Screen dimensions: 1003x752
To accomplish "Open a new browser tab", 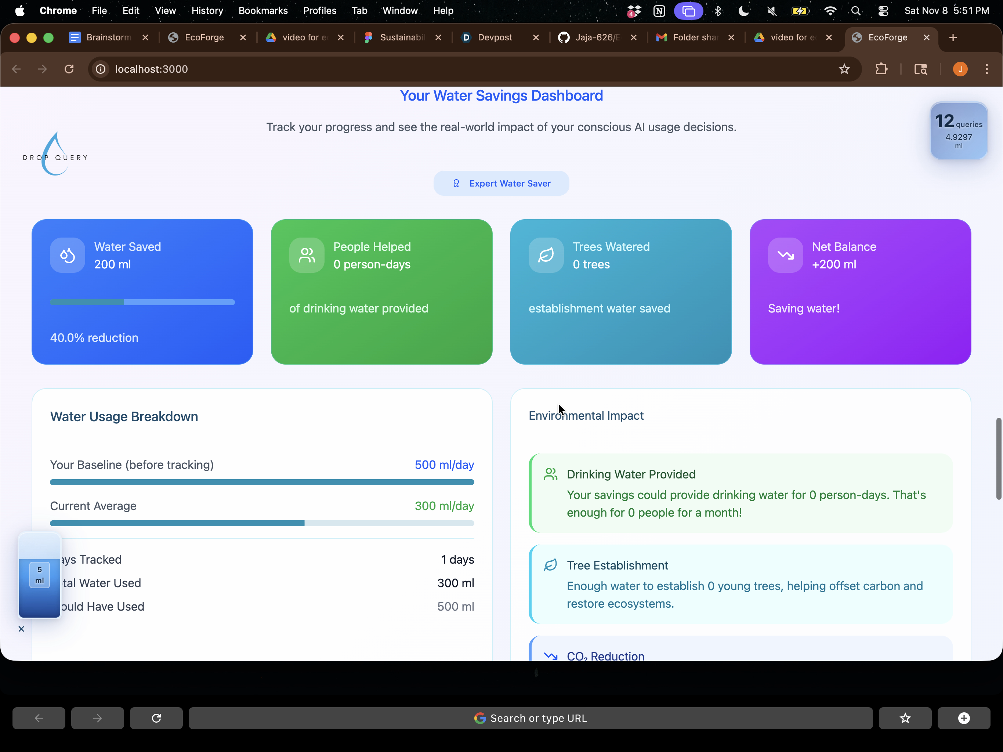I will 953,37.
